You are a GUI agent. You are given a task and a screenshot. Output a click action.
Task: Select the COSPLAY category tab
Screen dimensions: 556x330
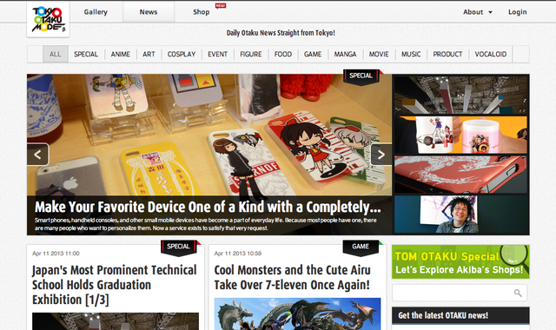pyautogui.click(x=182, y=54)
